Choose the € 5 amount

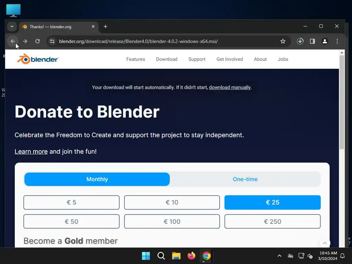(71, 202)
